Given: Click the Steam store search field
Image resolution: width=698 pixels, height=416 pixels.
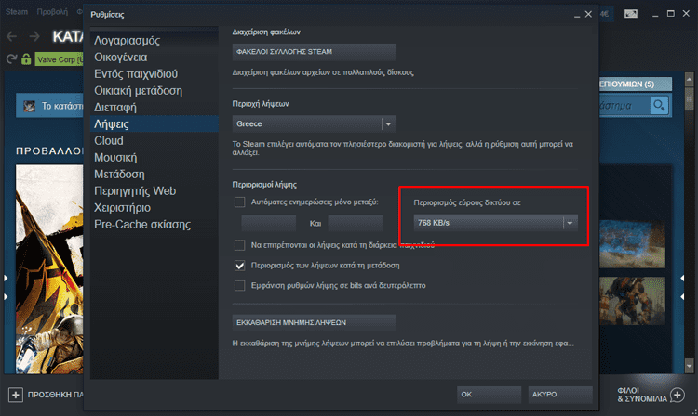Looking at the screenshot, I should [624, 106].
